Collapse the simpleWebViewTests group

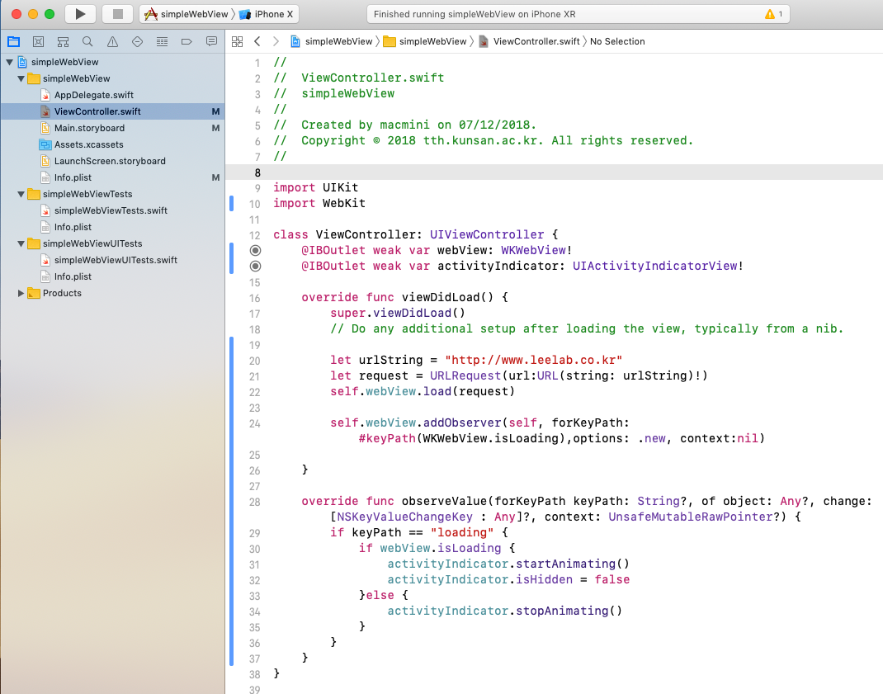[21, 194]
